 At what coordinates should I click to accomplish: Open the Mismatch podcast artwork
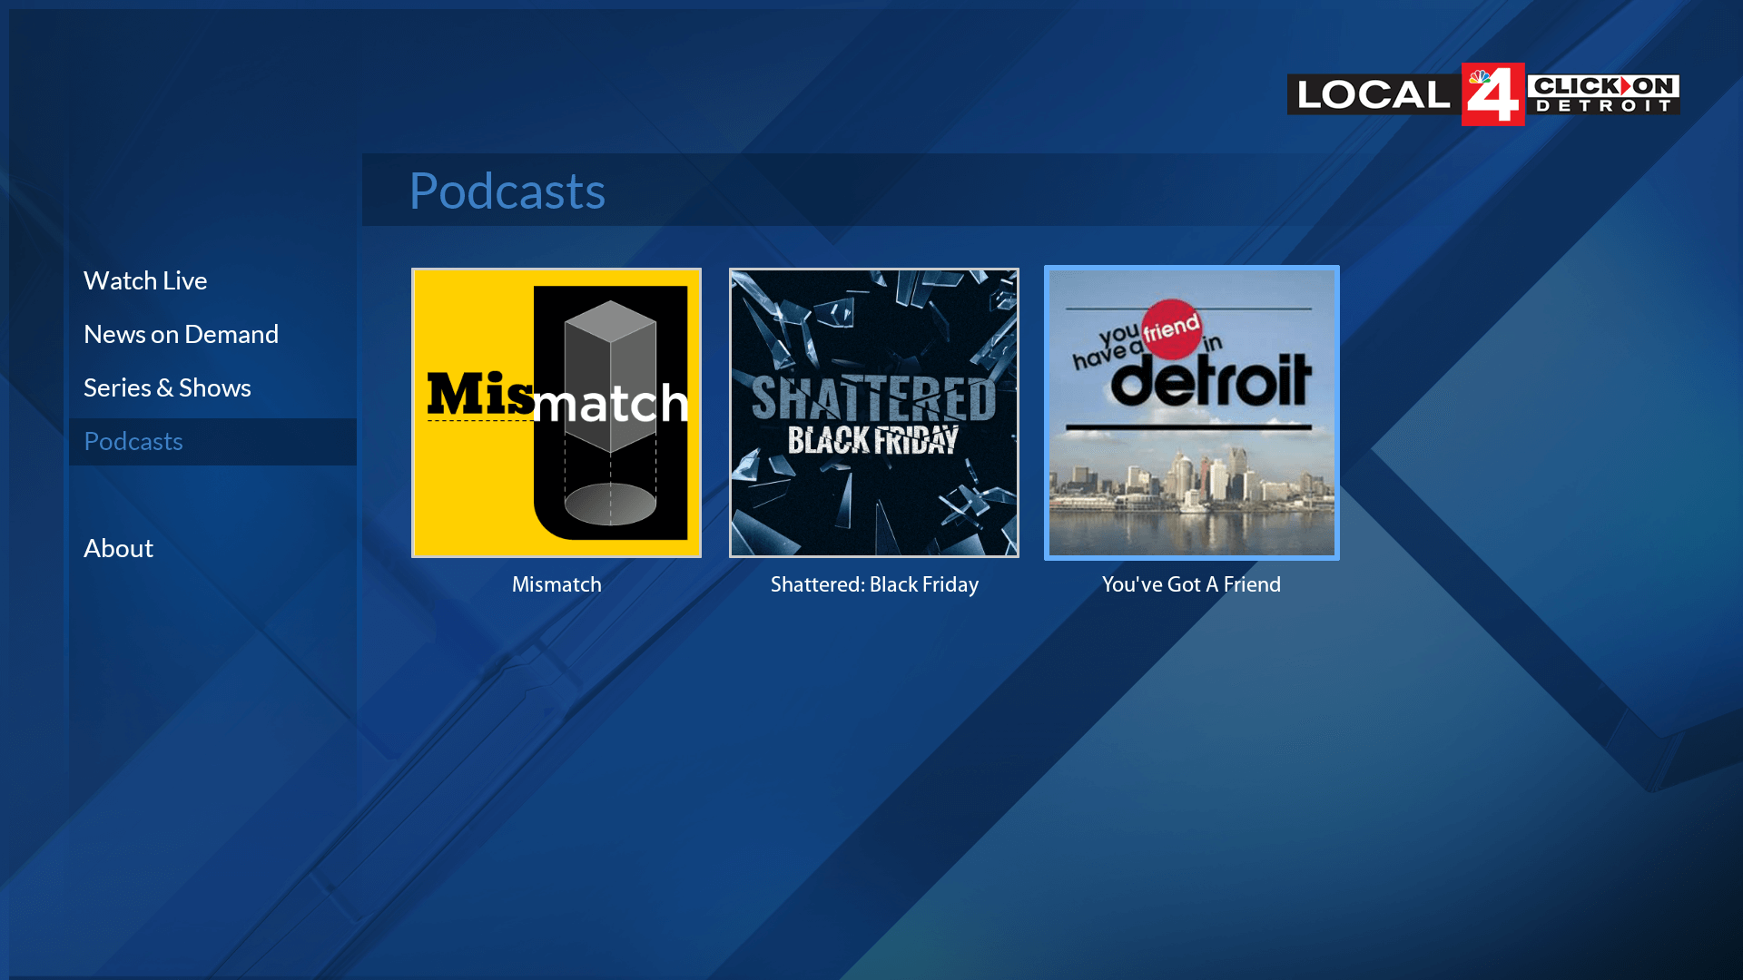click(556, 413)
